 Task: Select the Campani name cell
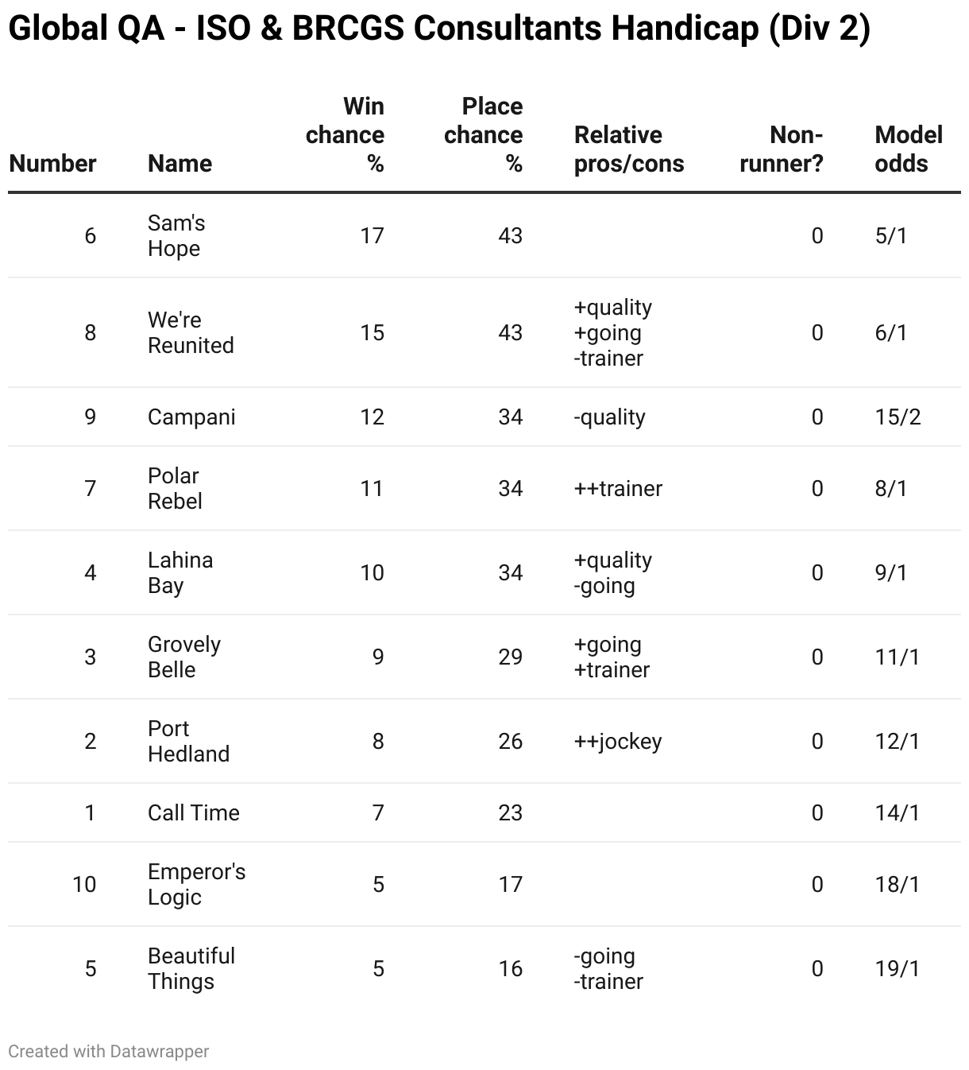[191, 417]
